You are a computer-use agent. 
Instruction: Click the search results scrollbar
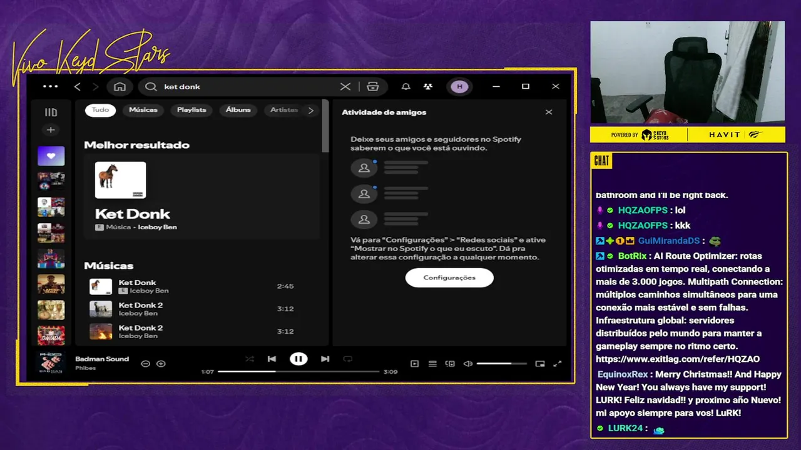[x=325, y=126]
